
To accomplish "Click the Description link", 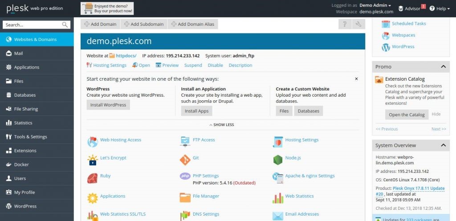I will point(240,65).
